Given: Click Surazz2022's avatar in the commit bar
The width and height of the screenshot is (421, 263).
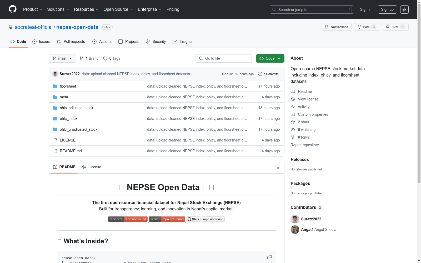Looking at the screenshot, I should click(55, 74).
